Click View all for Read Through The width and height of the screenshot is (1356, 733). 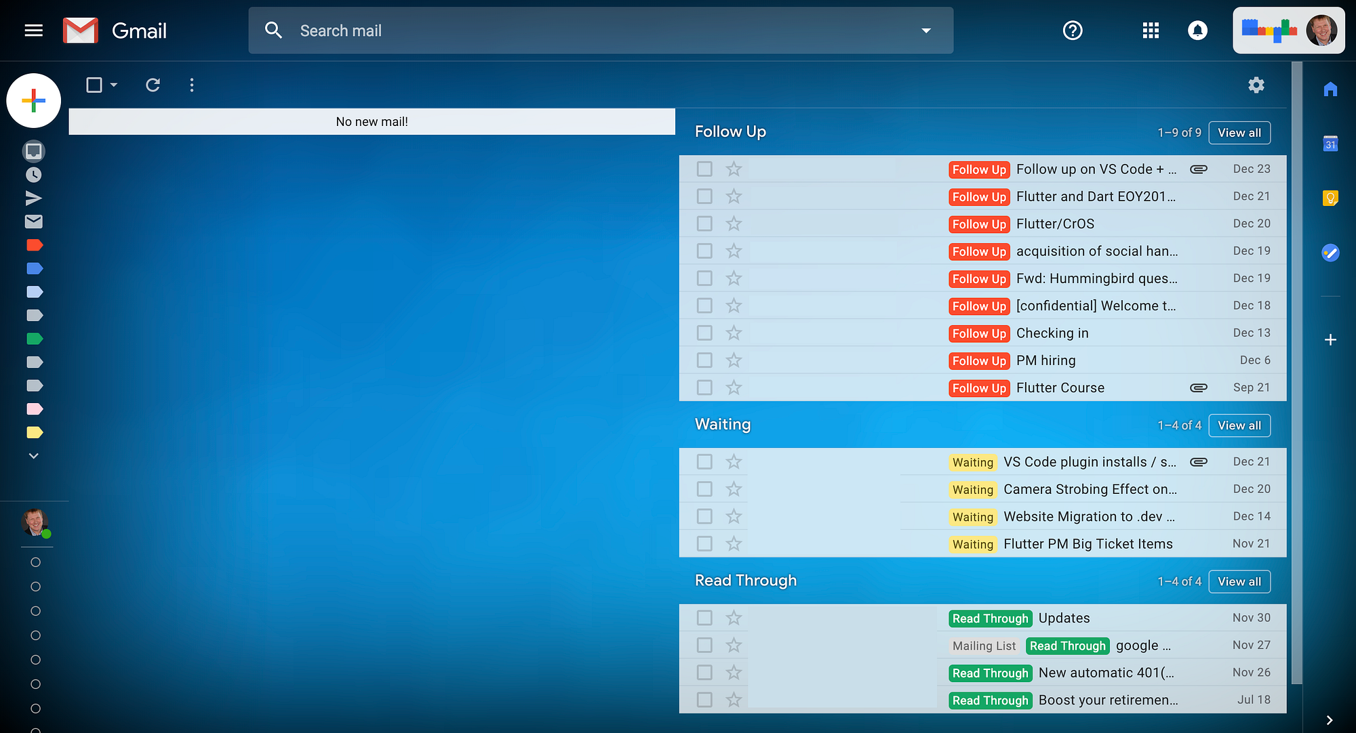(x=1239, y=581)
